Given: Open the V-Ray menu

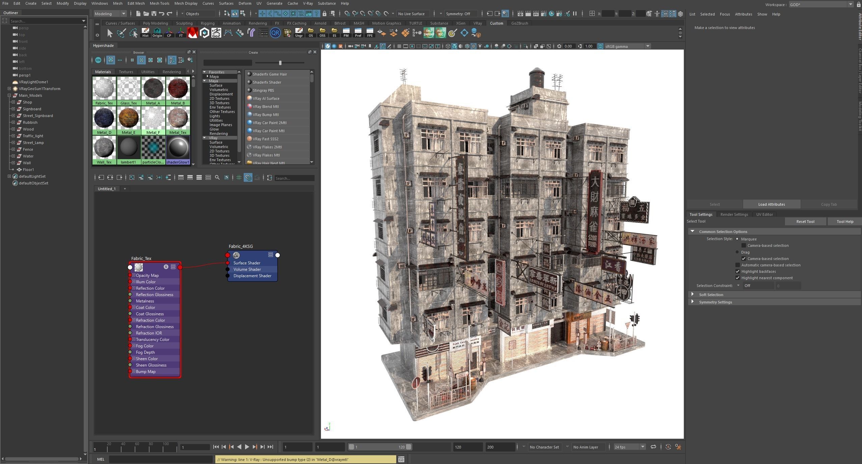Looking at the screenshot, I should [x=307, y=3].
